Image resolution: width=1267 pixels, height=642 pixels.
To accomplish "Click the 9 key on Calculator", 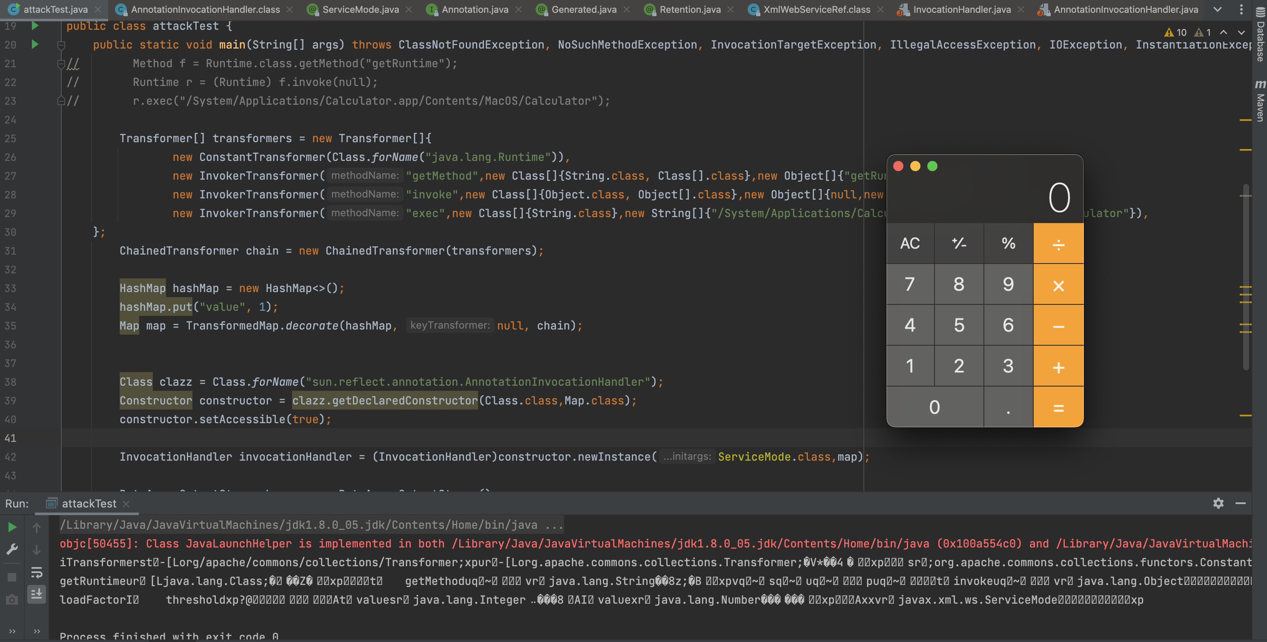I will click(1009, 284).
